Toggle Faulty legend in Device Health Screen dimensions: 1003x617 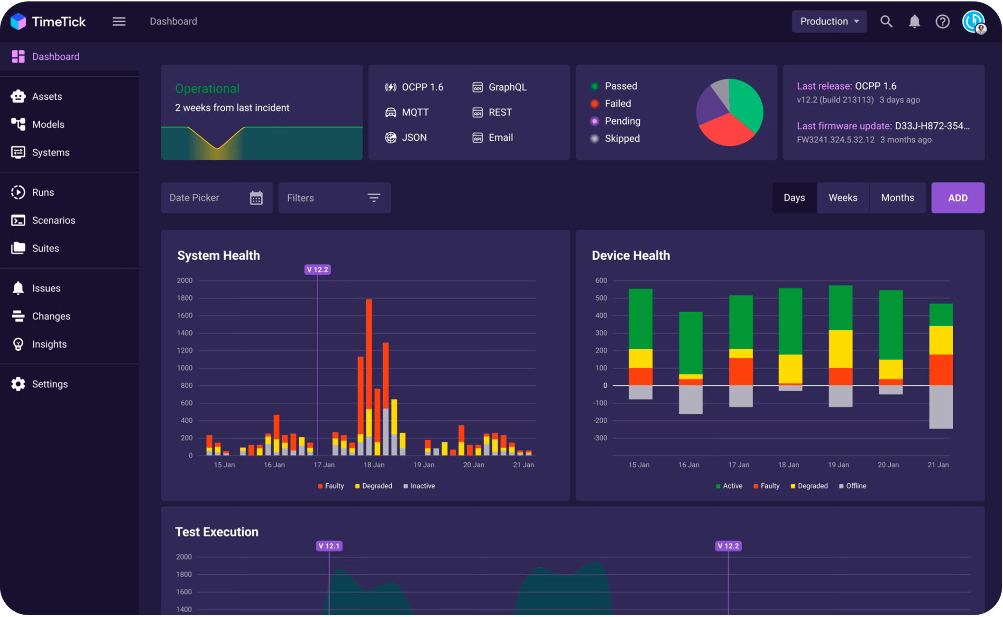tap(766, 486)
